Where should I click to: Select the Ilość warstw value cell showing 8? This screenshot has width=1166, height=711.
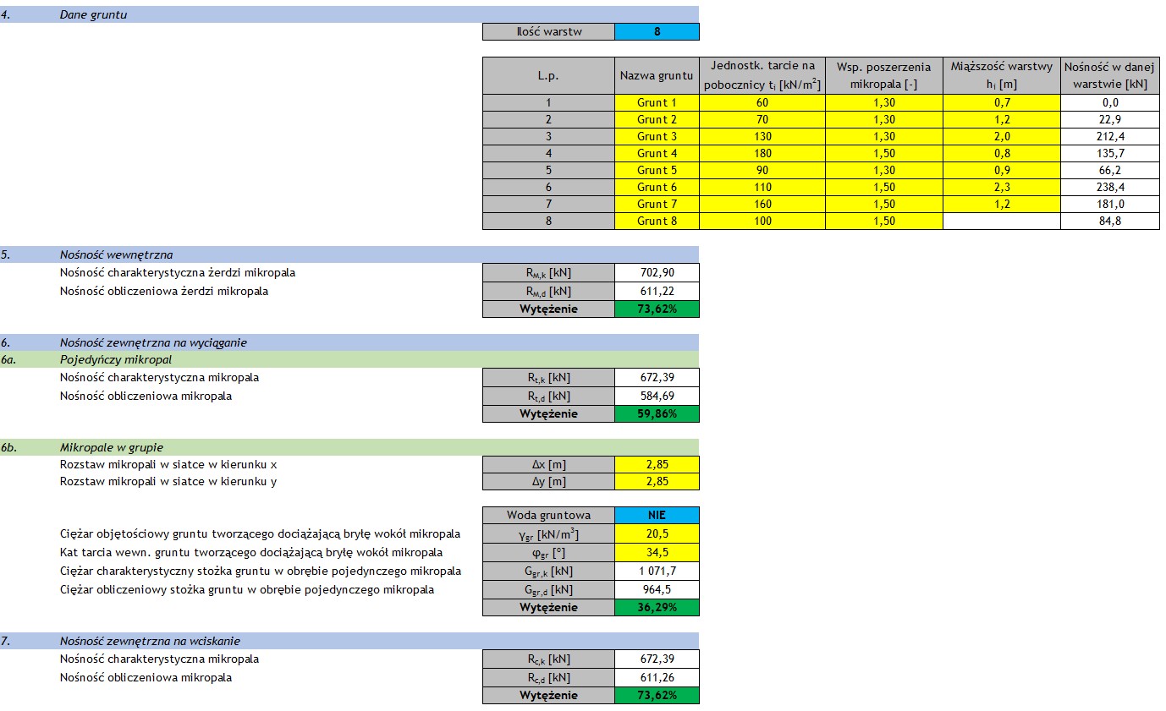click(657, 32)
